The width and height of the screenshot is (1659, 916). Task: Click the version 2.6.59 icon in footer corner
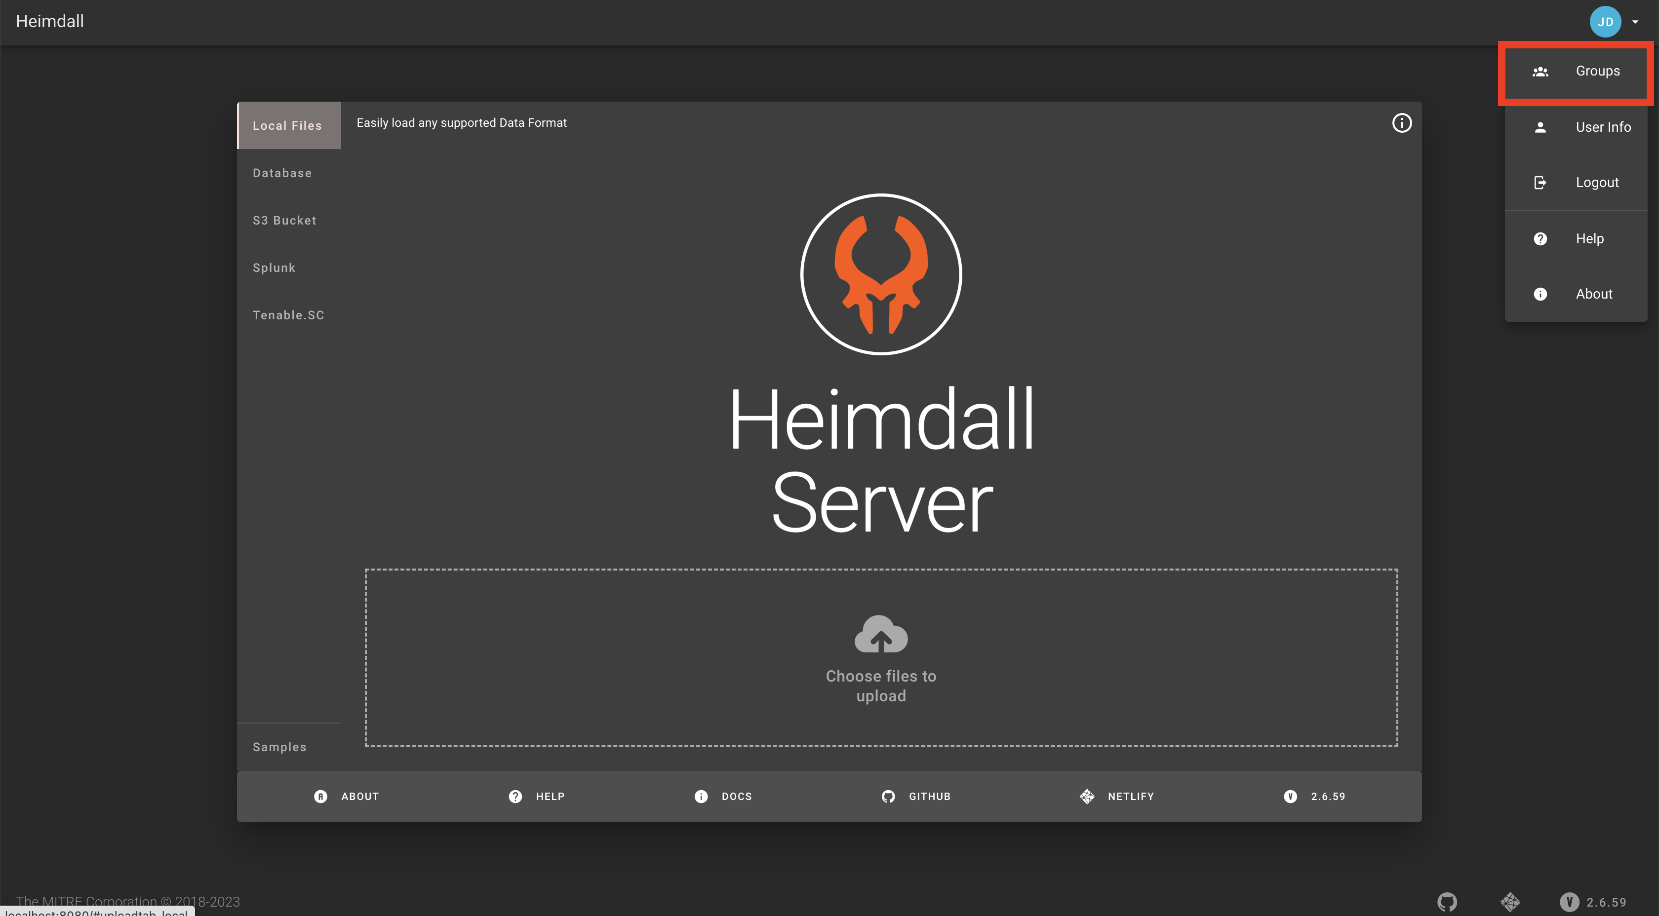point(1569,902)
